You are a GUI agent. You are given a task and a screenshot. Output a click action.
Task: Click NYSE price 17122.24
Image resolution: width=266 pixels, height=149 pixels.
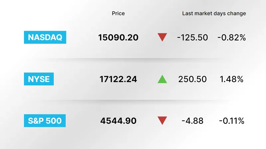point(118,79)
